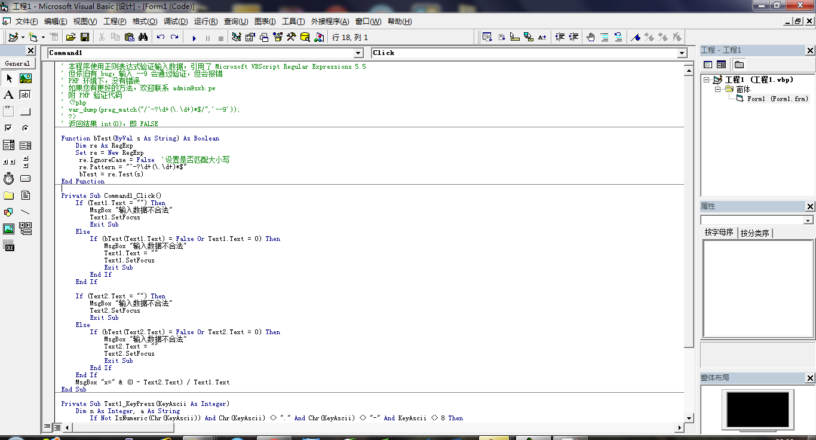Open the Click procedure dropdown
This screenshot has width=816, height=440.
pos(682,53)
